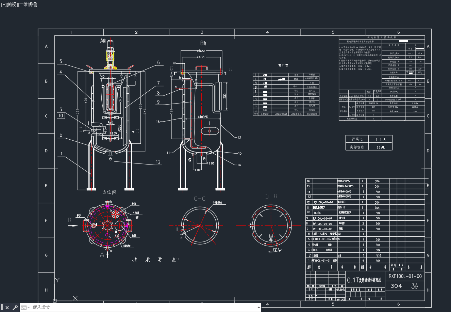Select the C-C section view label
Screen dimensions: 451x312
click(x=200, y=199)
